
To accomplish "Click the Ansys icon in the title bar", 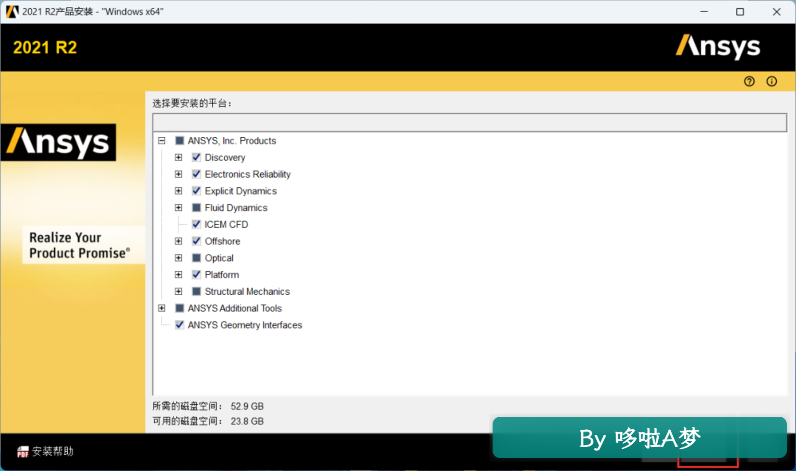I will tap(12, 12).
